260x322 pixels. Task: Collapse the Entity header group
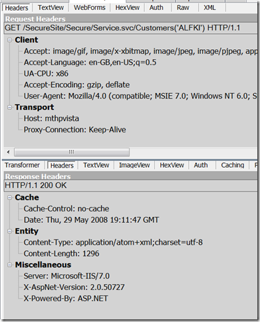click(9, 232)
